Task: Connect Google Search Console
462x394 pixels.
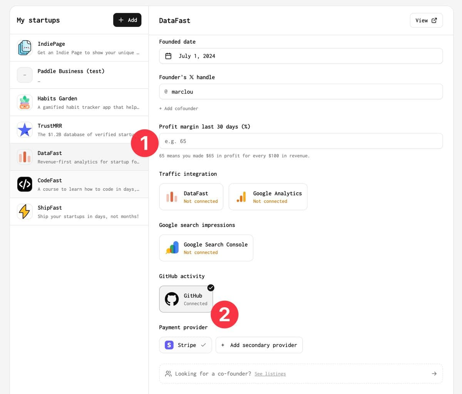Action: click(x=206, y=248)
